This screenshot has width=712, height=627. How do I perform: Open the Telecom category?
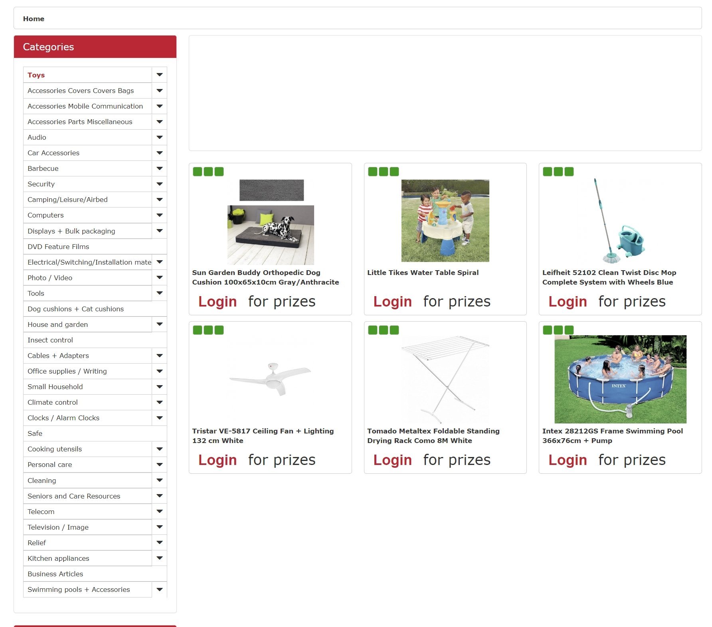87,511
